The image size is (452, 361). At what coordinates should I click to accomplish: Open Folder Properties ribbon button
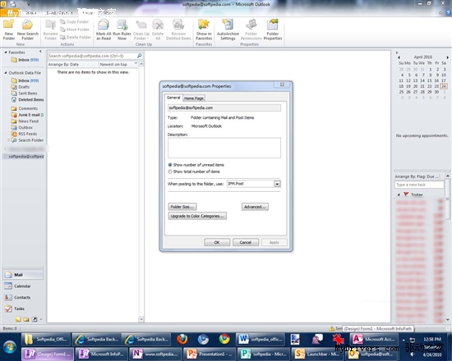point(273,30)
